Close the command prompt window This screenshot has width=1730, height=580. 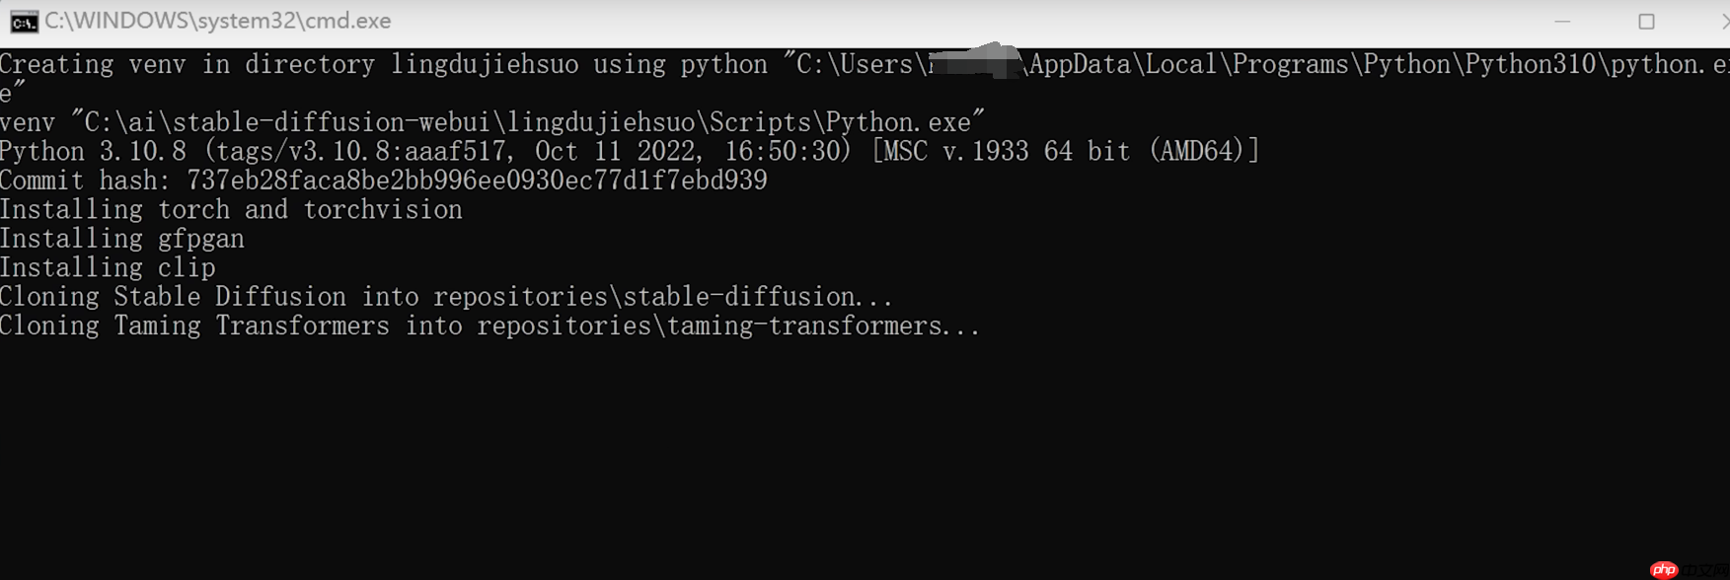tap(1724, 21)
